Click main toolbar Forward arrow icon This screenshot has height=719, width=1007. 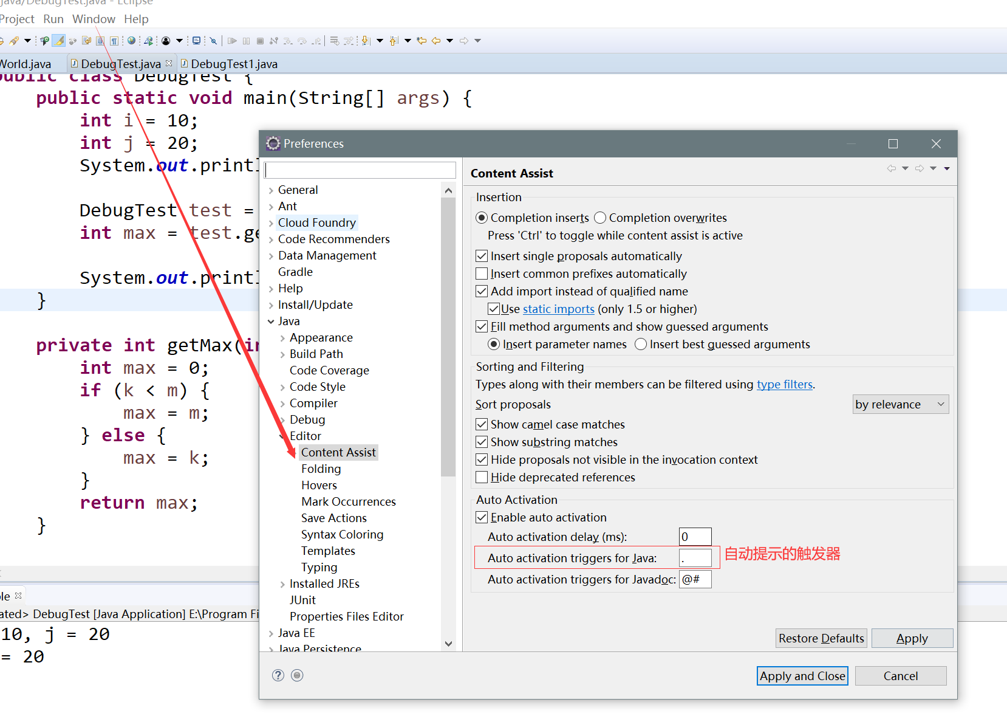click(x=464, y=41)
